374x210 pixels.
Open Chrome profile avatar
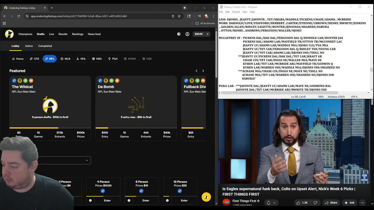pos(206,16)
